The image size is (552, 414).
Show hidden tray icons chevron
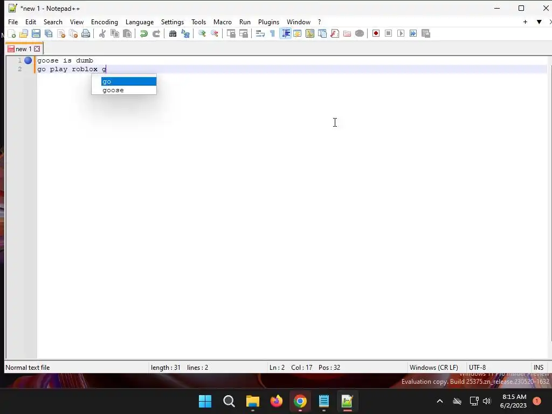(440, 401)
